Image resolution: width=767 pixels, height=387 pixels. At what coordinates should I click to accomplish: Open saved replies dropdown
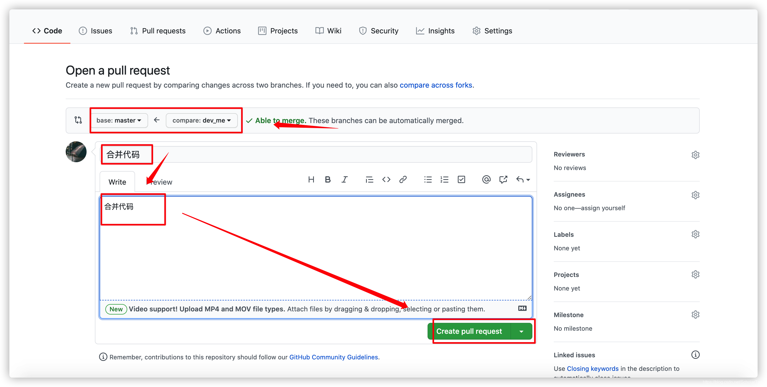(x=523, y=180)
